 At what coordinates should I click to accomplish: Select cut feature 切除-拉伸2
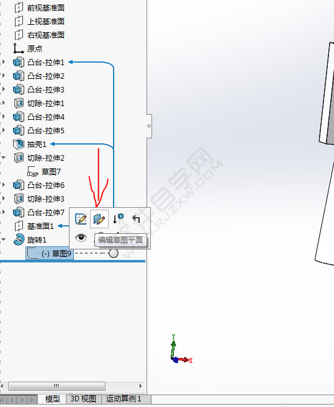point(46,158)
